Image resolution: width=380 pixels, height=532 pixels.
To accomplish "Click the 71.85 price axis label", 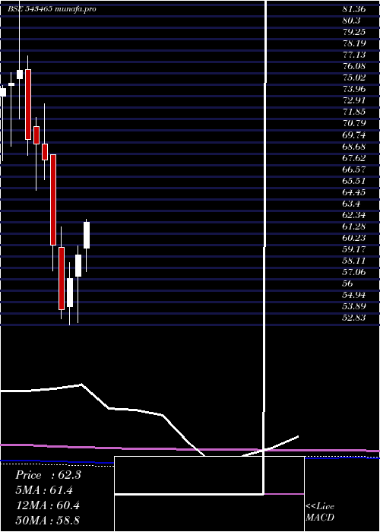I will (x=353, y=112).
